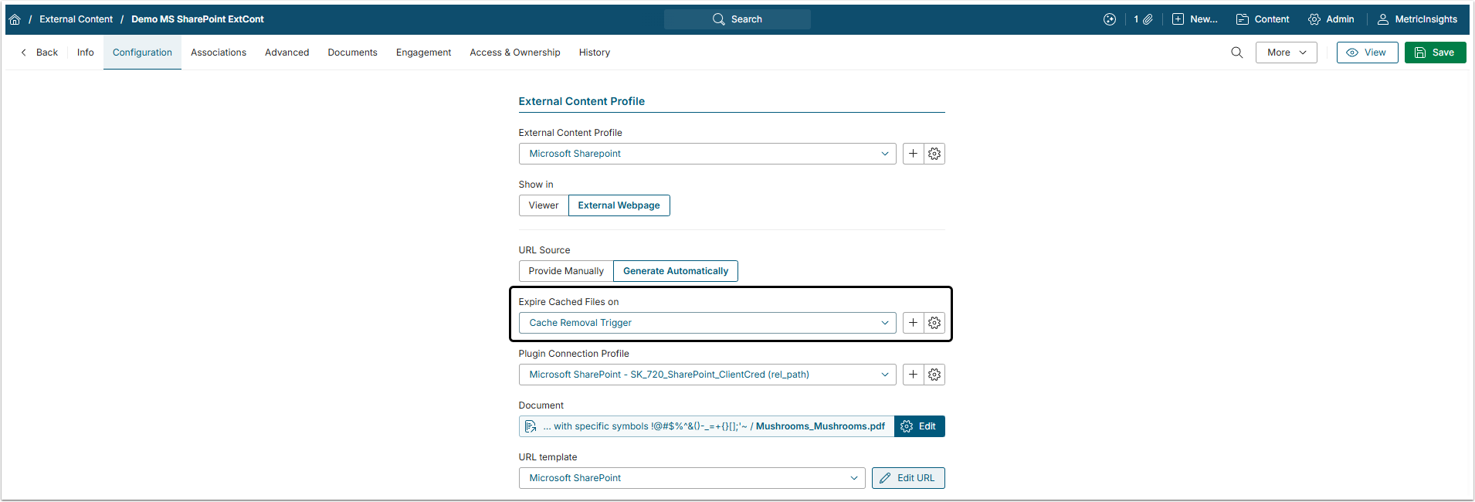Expand the External Content Profile dropdown
1475x502 pixels.
707,154
